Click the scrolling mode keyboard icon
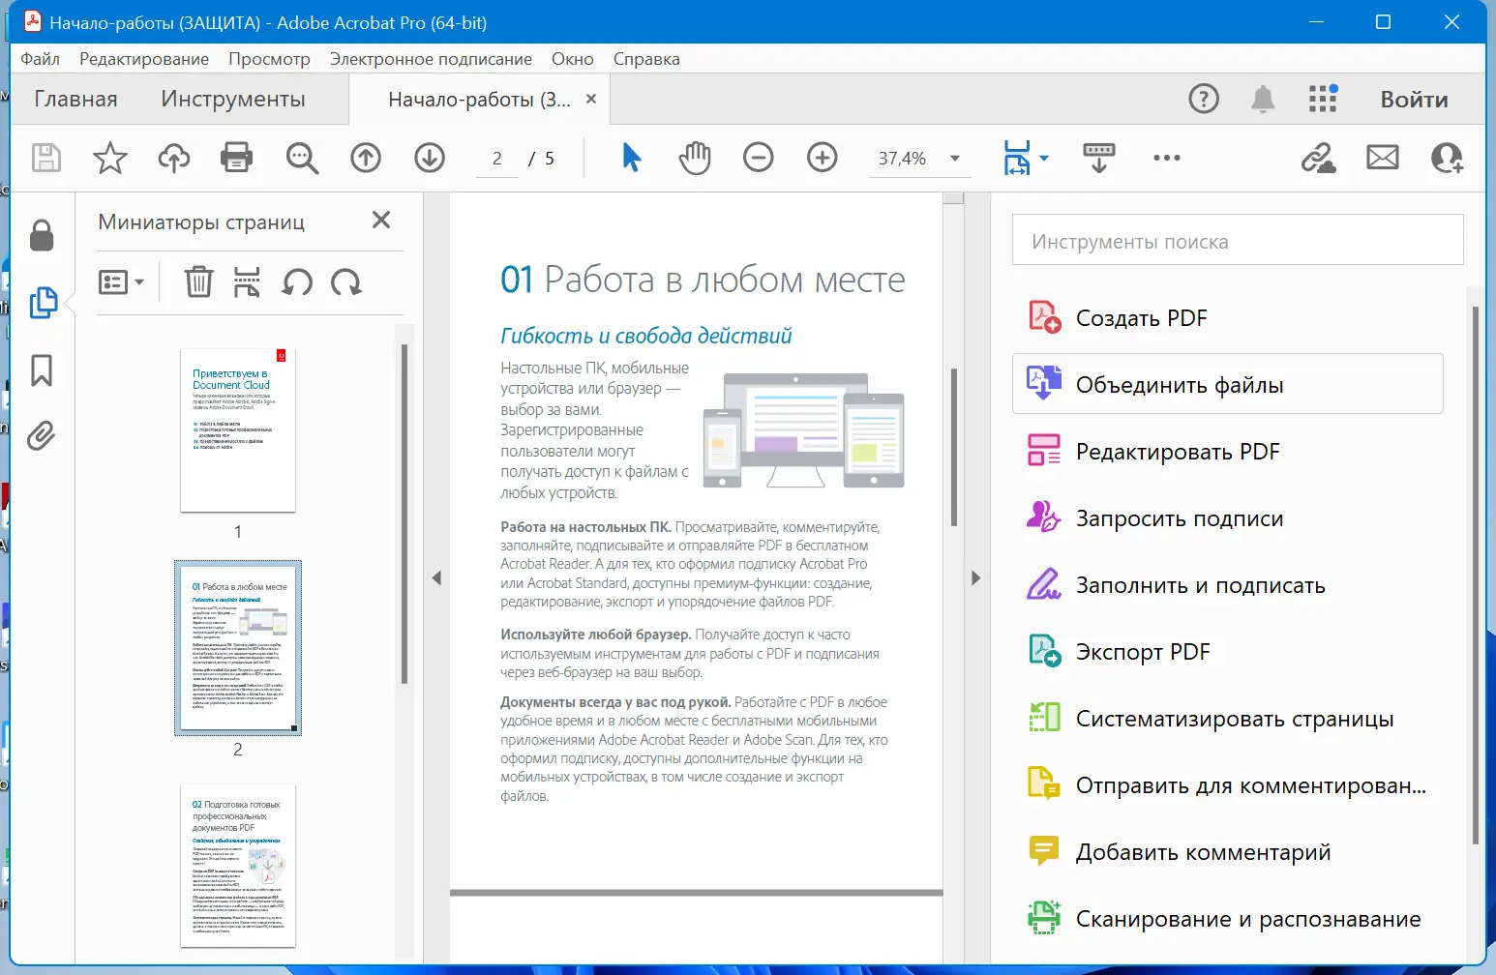The image size is (1496, 975). tap(1099, 158)
